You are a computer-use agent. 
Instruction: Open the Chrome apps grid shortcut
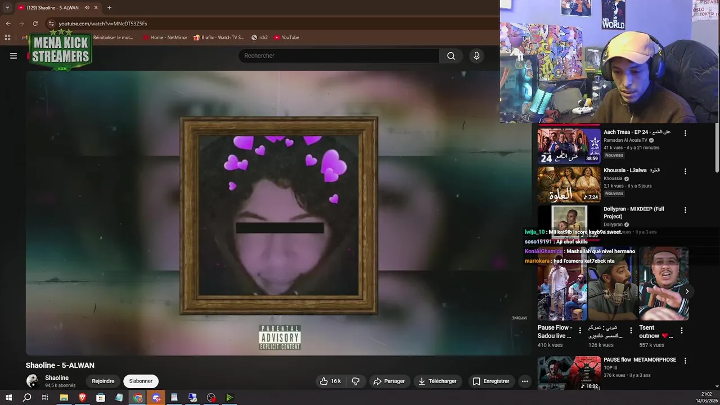point(7,38)
